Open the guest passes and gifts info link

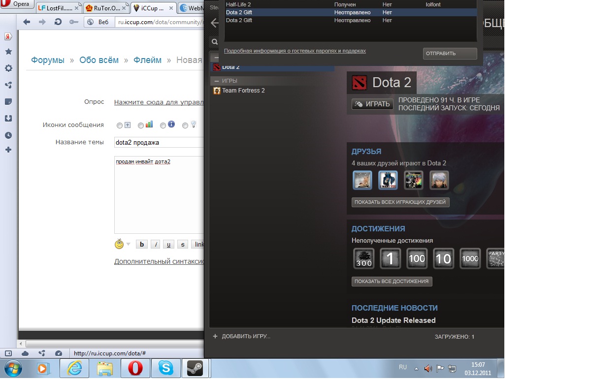295,51
